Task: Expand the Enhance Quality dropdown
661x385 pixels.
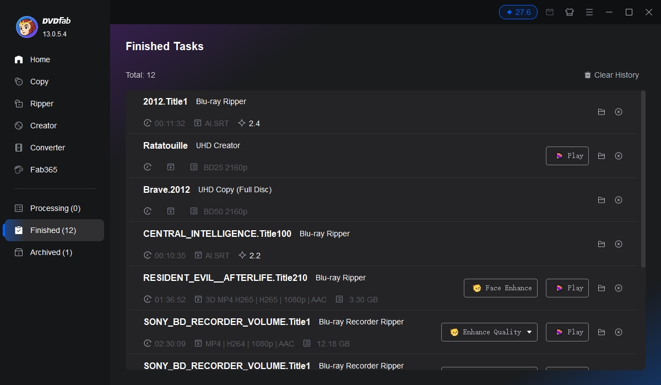Action: point(529,332)
